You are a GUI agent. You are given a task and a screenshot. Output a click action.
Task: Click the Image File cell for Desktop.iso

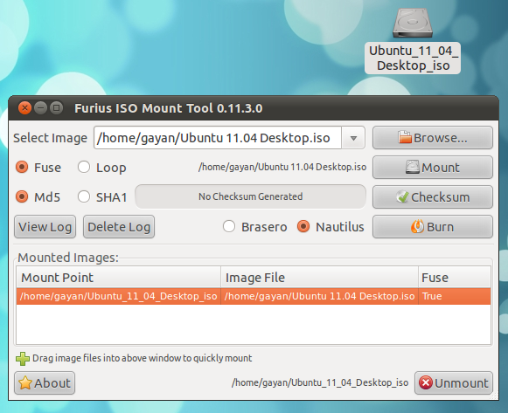(x=319, y=296)
